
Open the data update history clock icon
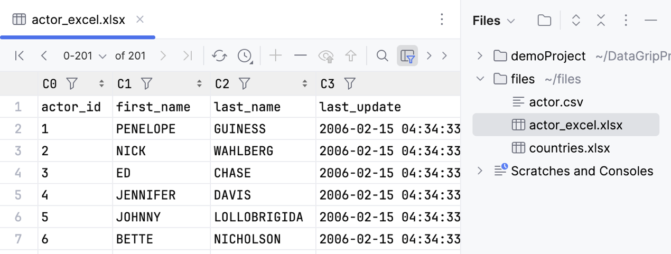(245, 55)
